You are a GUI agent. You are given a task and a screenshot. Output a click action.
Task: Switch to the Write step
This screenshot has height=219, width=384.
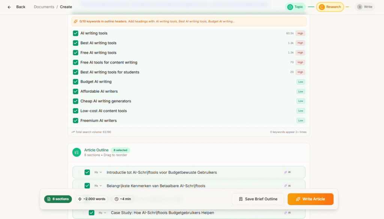(x=364, y=7)
